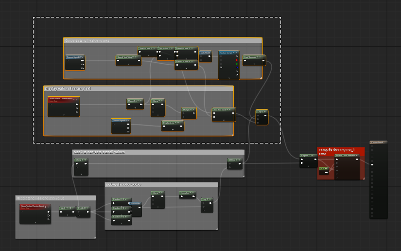The width and height of the screenshot is (401, 251).
Task: Select Clamp node in Indexed random color comment
Action: point(157,200)
